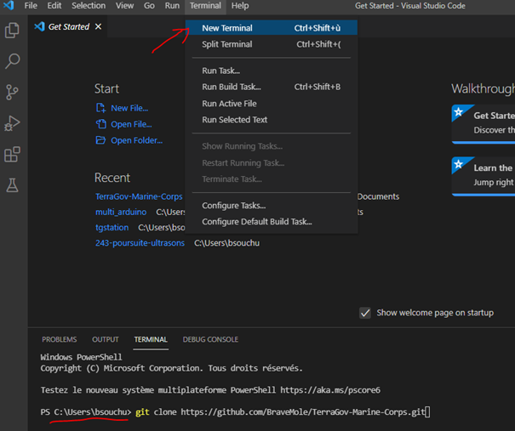Click the Restart Running Task... menu entry
The image size is (515, 431).
272,162
